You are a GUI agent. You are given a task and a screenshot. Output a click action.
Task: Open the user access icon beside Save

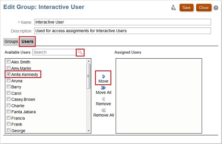173,8
